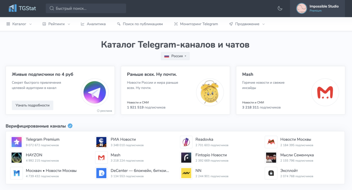Image resolution: width=352 pixels, height=190 pixels.
Task: Click the Telegram plane ad logo
Action: coord(95,92)
